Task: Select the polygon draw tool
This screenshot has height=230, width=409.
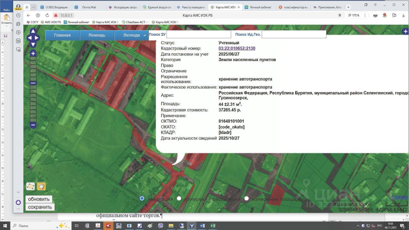Action: point(30,186)
